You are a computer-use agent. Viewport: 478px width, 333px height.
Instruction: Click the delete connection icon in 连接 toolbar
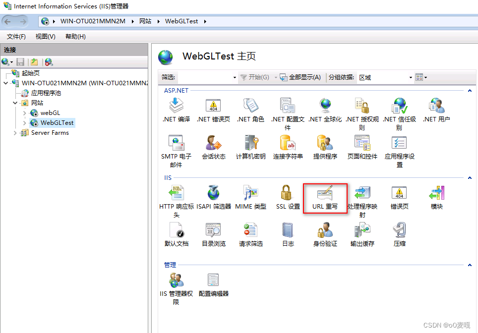coord(49,62)
